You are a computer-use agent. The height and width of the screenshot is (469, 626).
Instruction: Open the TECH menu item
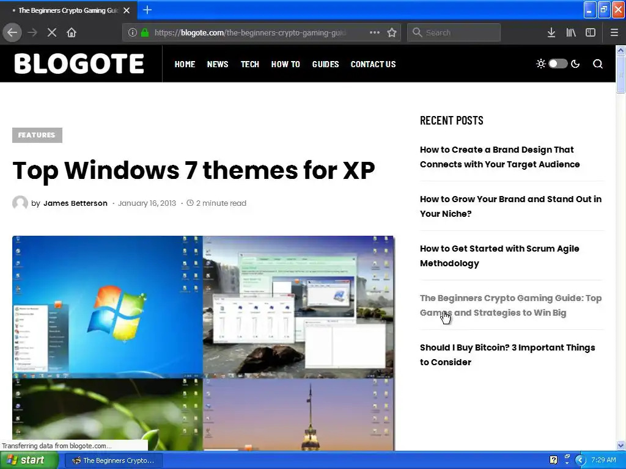pyautogui.click(x=250, y=64)
